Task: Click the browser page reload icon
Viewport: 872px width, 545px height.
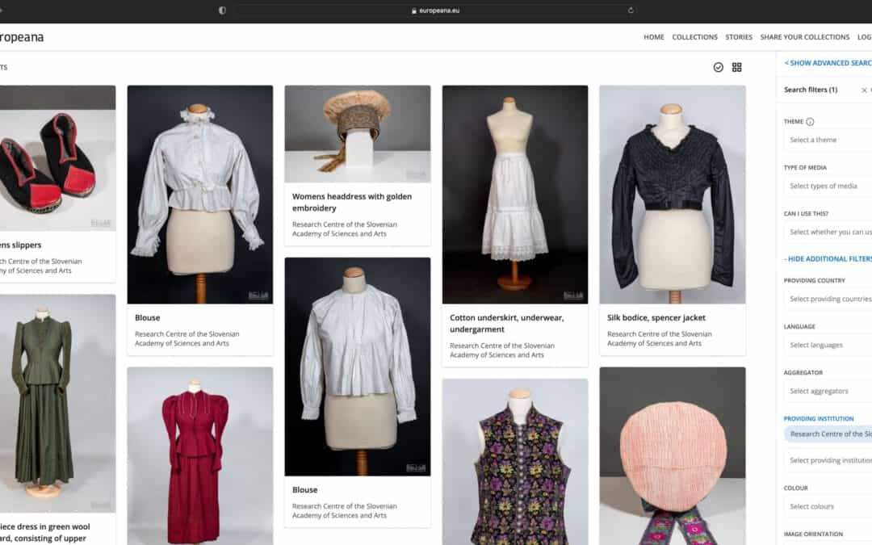Action: pyautogui.click(x=631, y=10)
